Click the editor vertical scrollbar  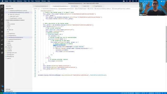click(x=166, y=44)
